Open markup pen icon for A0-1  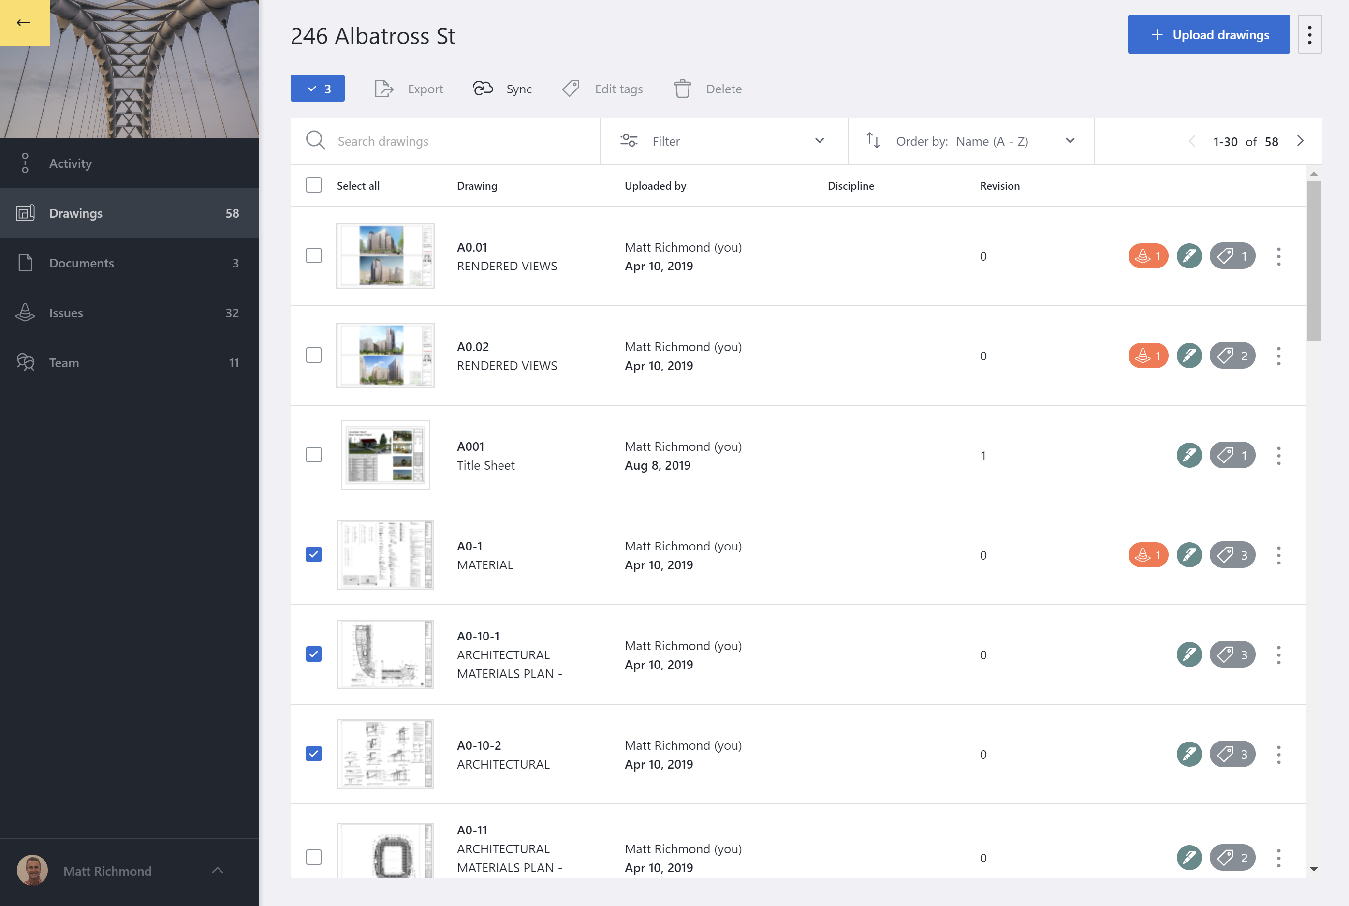tap(1189, 555)
